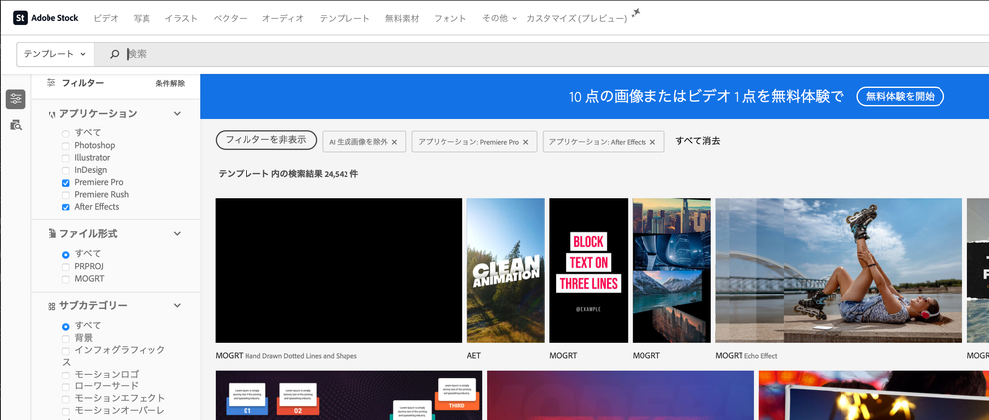Enable the Premiere Rush checkbox
The width and height of the screenshot is (989, 420).
click(x=66, y=195)
